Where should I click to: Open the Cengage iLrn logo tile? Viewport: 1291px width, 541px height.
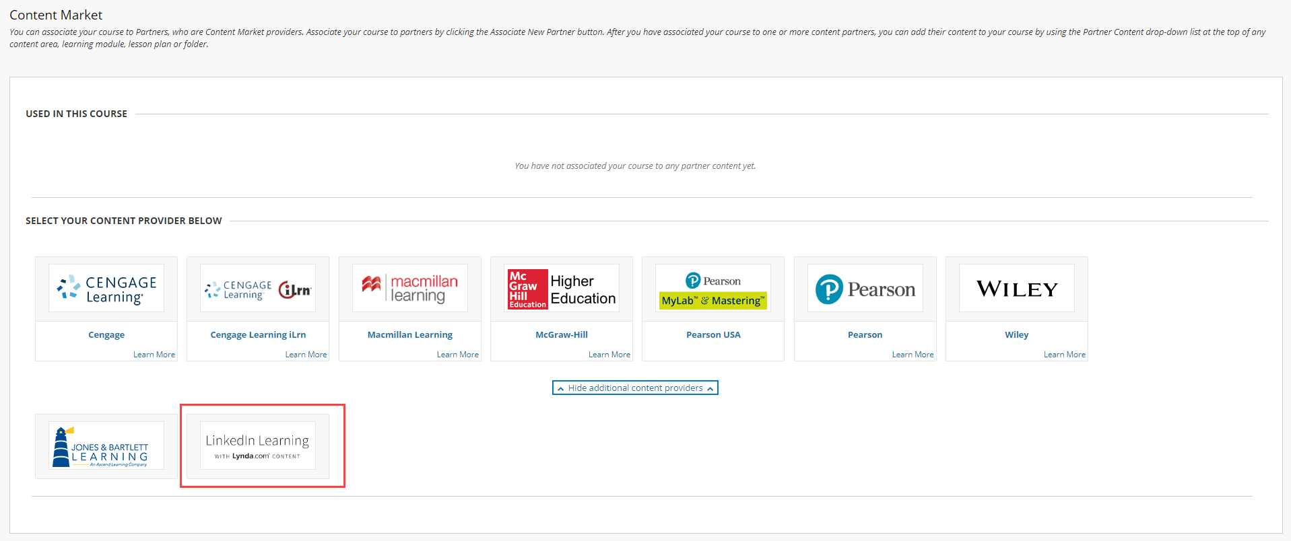[258, 288]
